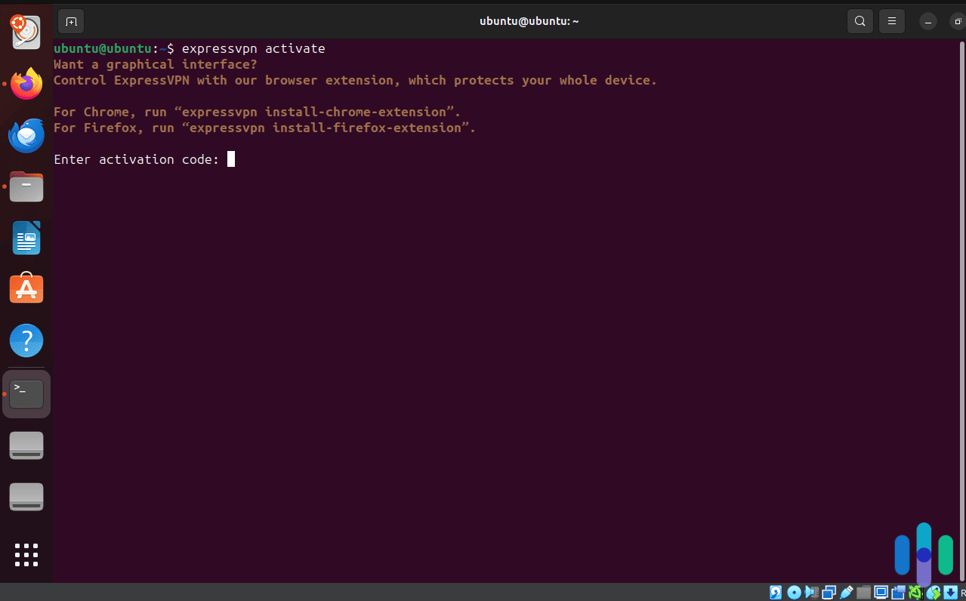The width and height of the screenshot is (966, 601).
Task: Select the running Terminal in the dock
Action: 26,393
